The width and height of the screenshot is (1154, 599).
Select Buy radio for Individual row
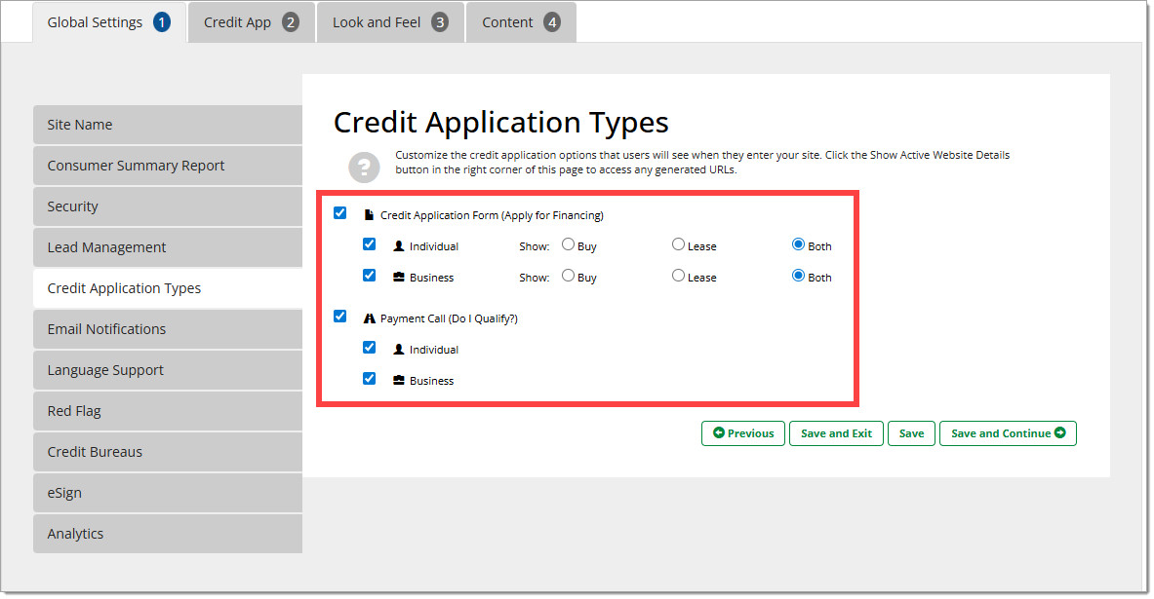(568, 245)
